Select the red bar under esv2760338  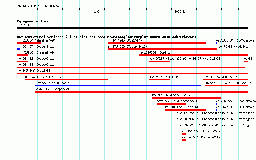(x=162, y=49)
